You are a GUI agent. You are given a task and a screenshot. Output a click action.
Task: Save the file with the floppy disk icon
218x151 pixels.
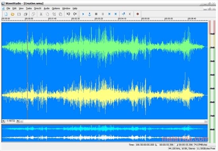[x=19, y=14]
